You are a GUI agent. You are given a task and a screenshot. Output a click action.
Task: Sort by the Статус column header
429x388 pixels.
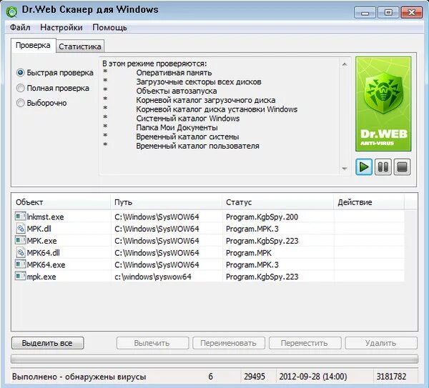[x=278, y=202]
